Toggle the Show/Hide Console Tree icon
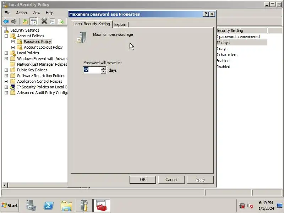Image resolution: width=284 pixels, height=213 pixels. (x=33, y=22)
